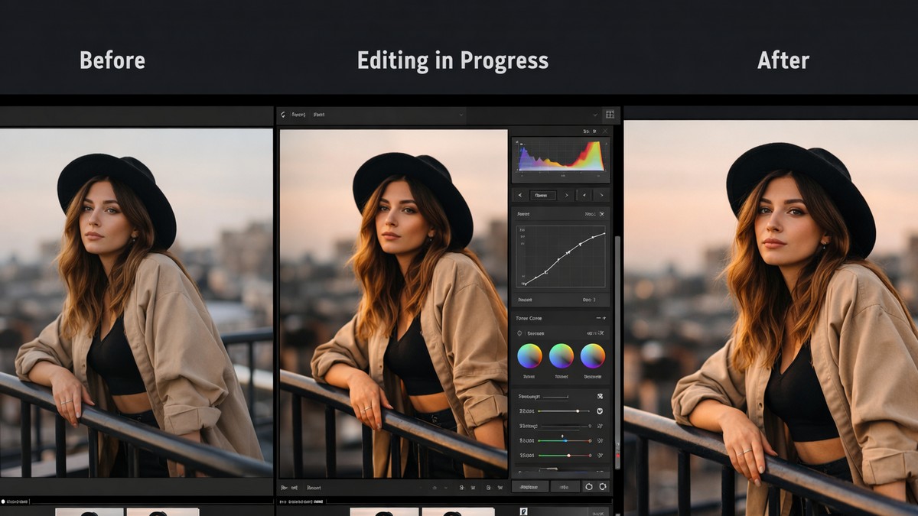Close the tone curve panel with its X icon
918x516 pixels.
tap(602, 214)
